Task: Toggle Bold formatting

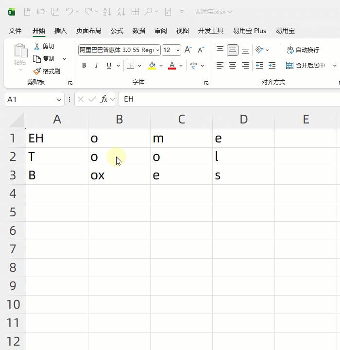Action: [x=84, y=66]
